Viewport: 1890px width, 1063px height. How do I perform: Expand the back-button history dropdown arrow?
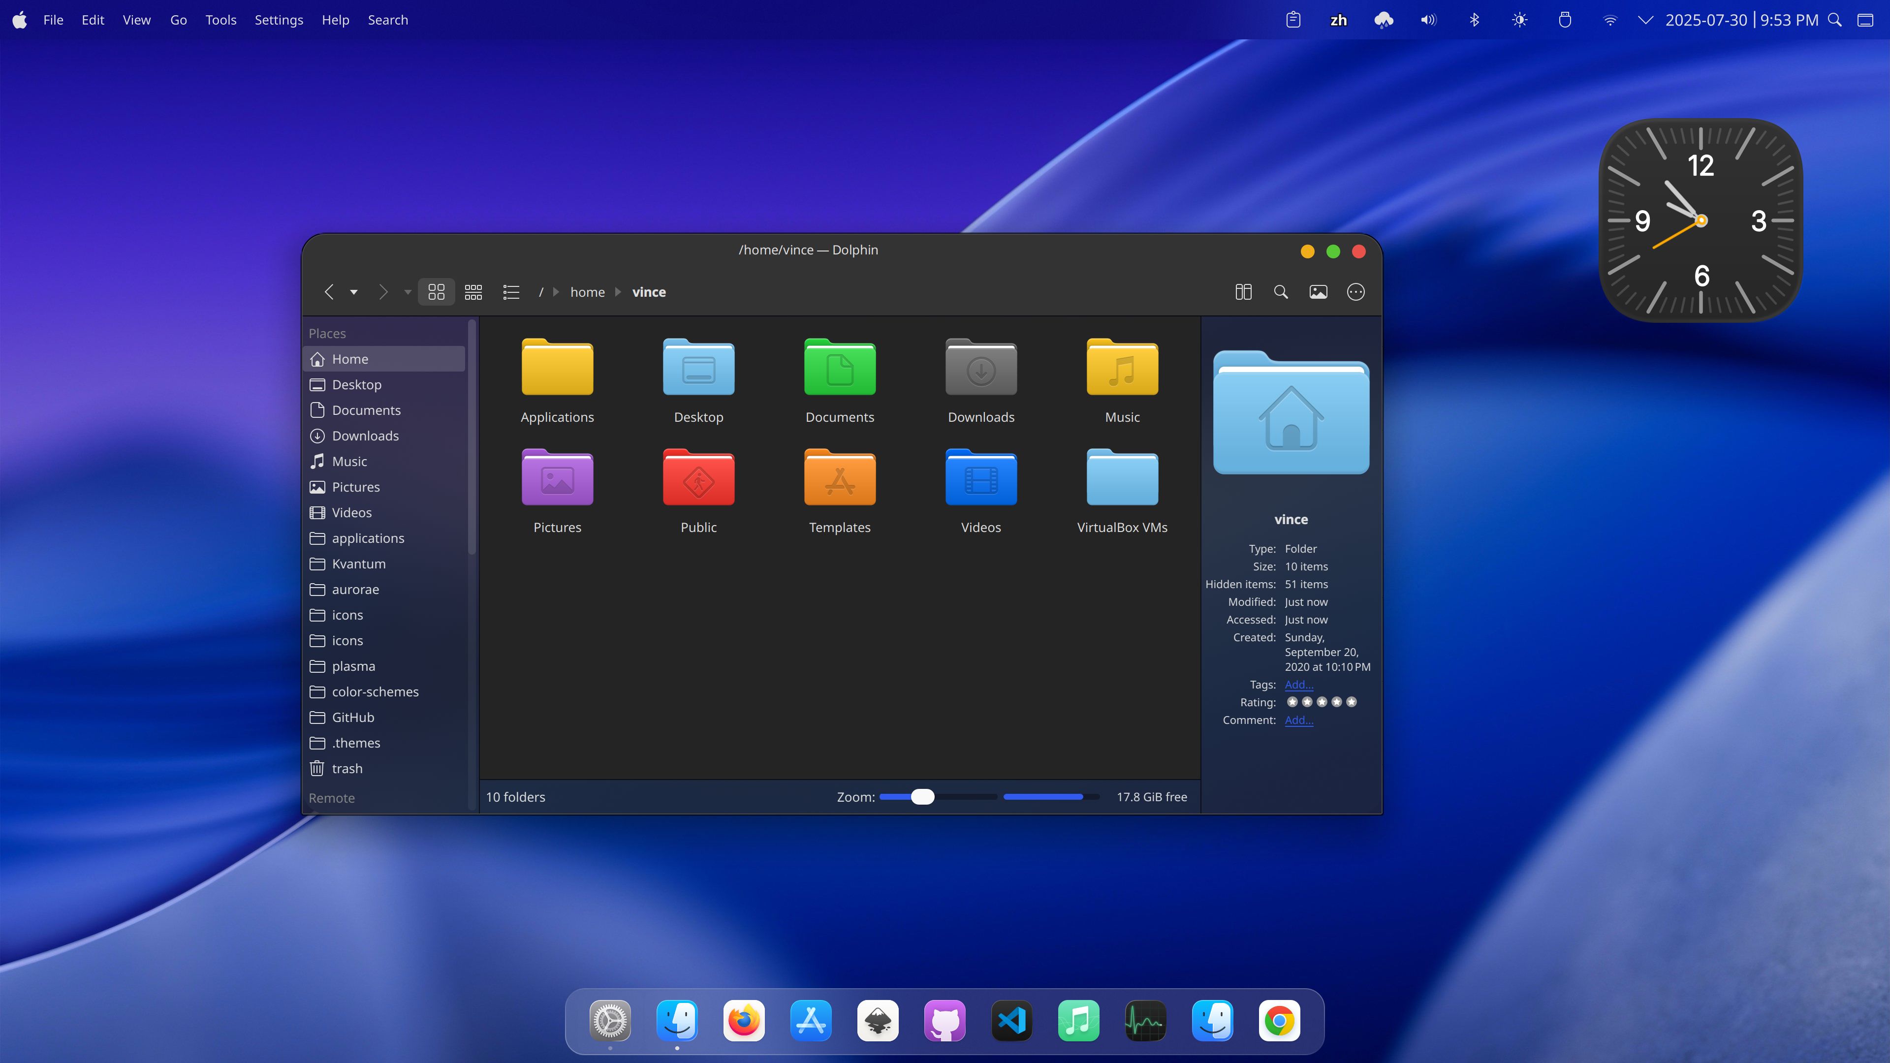[x=353, y=292]
